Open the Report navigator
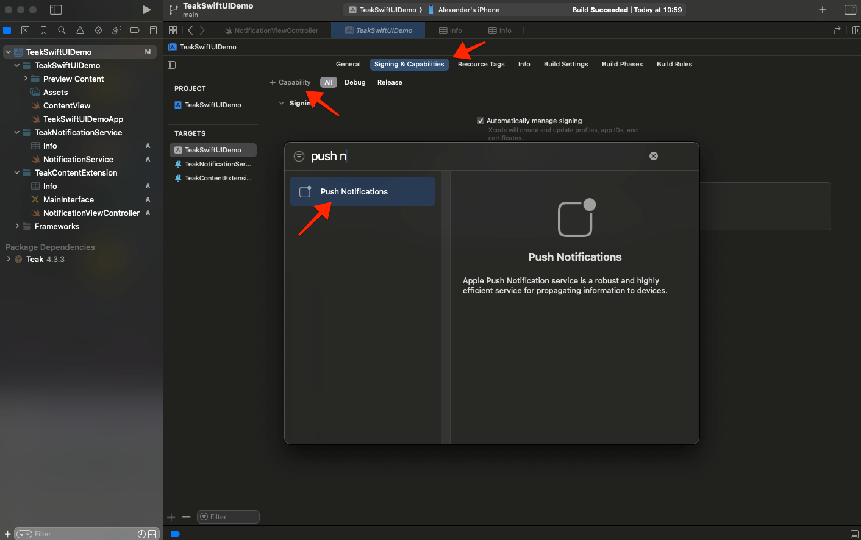The image size is (861, 540). [153, 30]
